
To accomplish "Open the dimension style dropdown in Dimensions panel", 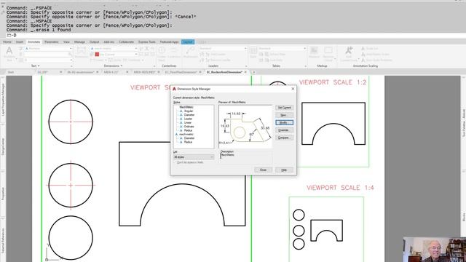I will (114, 49).
